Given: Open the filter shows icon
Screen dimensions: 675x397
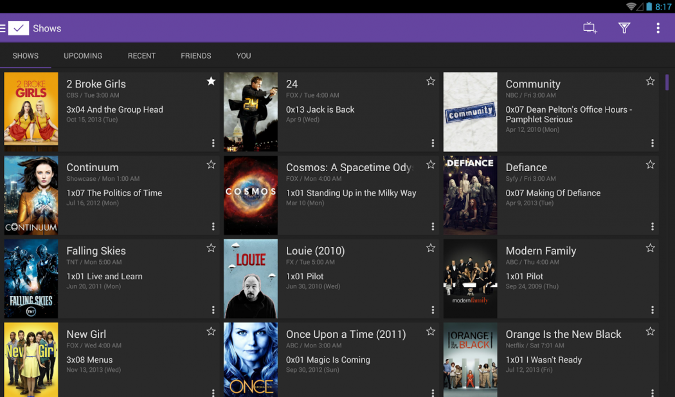Looking at the screenshot, I should pos(624,28).
